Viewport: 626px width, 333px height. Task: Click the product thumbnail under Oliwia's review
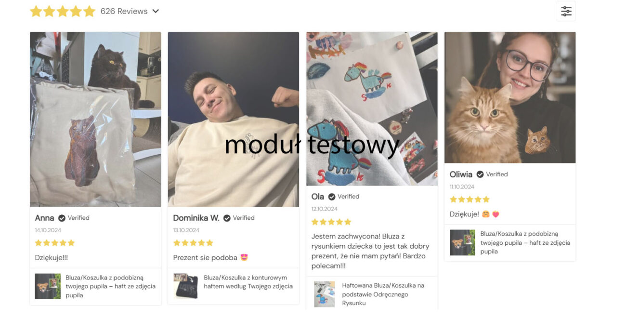462,242
